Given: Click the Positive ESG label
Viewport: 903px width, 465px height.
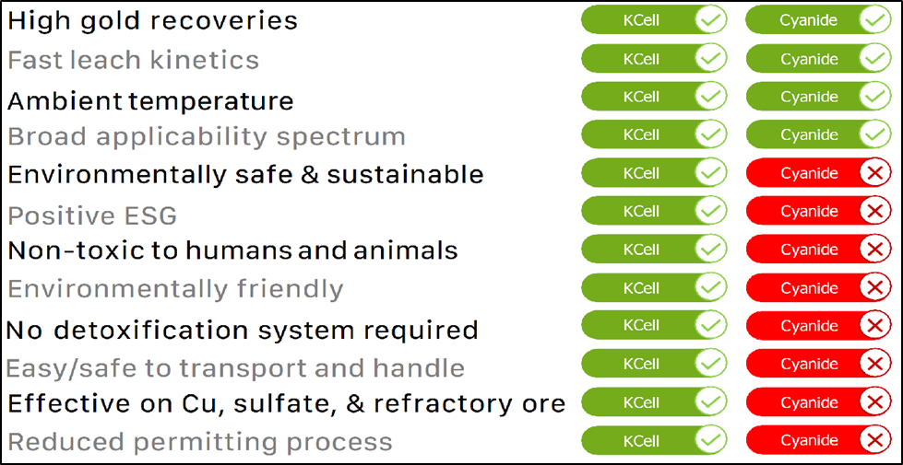Looking at the screenshot, I should [x=92, y=215].
